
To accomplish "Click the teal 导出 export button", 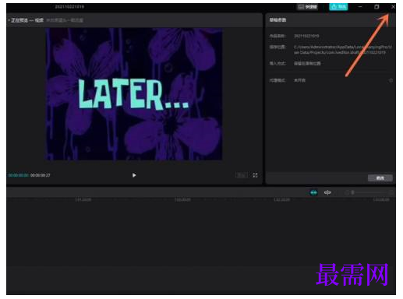I will [338, 7].
